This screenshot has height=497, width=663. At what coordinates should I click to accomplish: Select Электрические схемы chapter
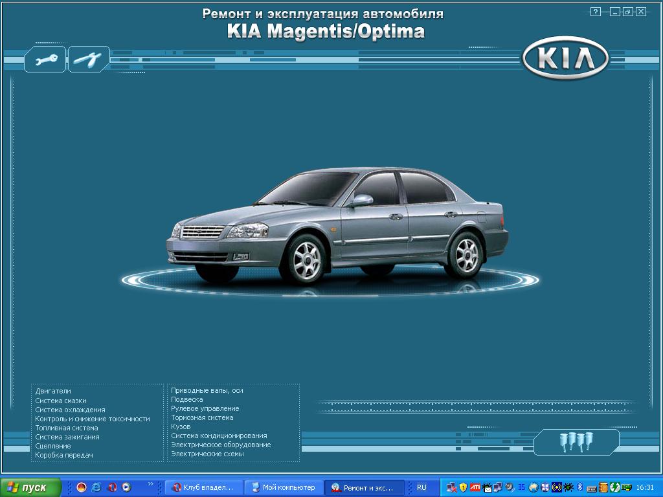207,454
